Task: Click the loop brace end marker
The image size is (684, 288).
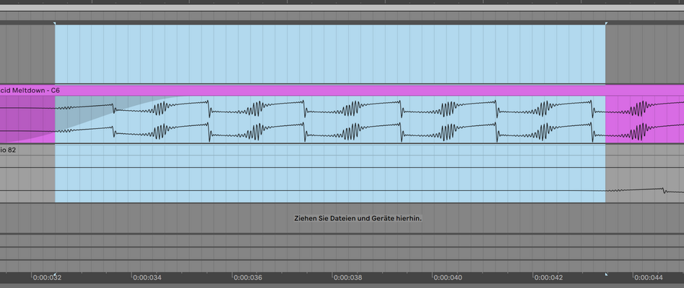Action: click(606, 22)
